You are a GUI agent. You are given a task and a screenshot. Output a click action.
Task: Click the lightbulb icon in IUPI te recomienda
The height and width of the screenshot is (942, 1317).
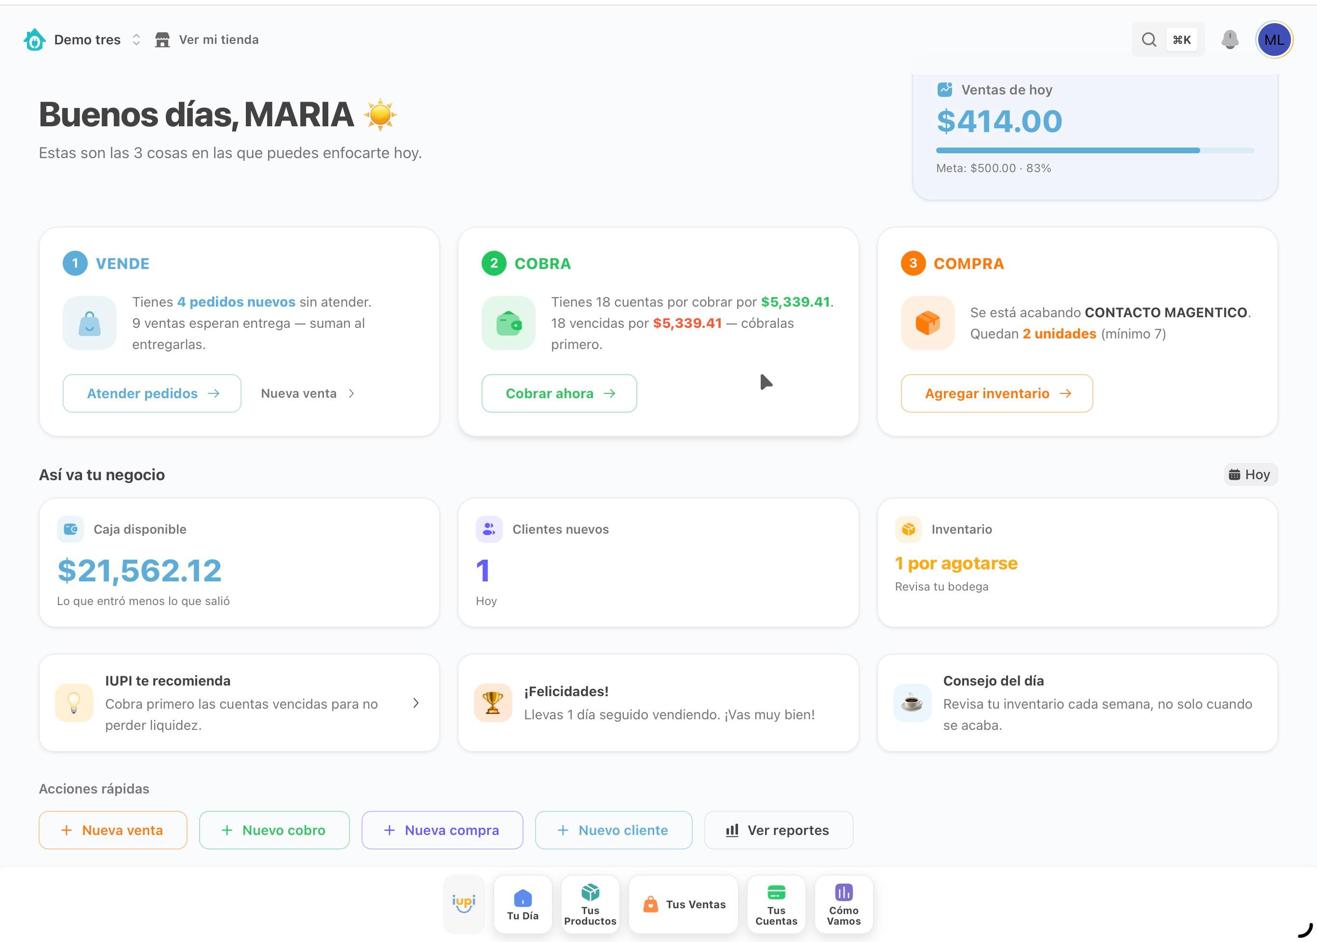tap(74, 702)
